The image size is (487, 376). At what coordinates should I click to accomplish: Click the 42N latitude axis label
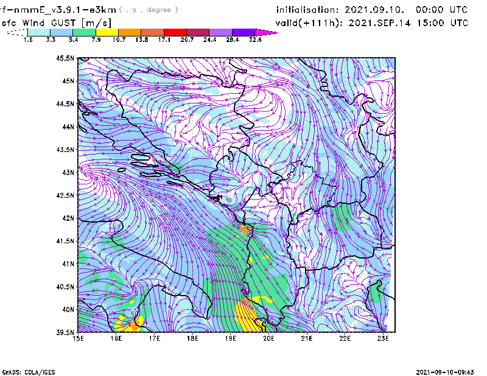click(68, 218)
